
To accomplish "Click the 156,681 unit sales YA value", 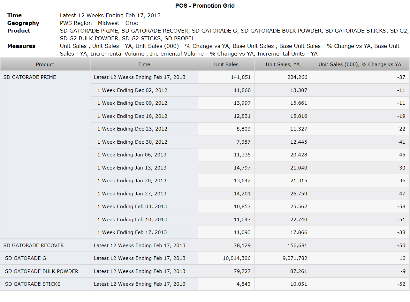I will click(x=297, y=245).
